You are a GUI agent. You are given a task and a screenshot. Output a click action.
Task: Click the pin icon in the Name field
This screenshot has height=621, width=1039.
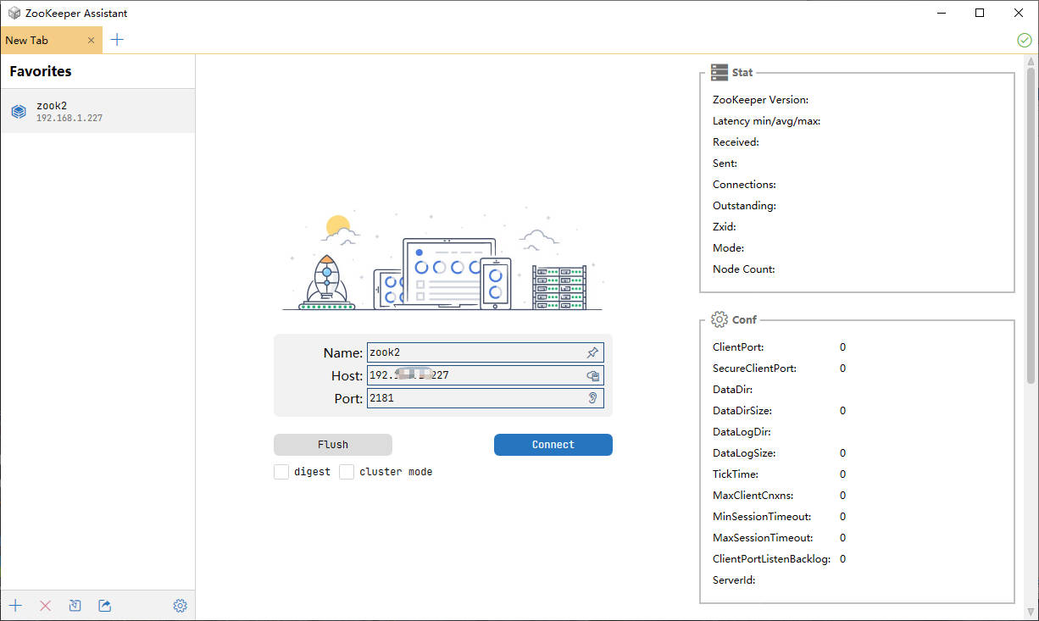pyautogui.click(x=592, y=352)
